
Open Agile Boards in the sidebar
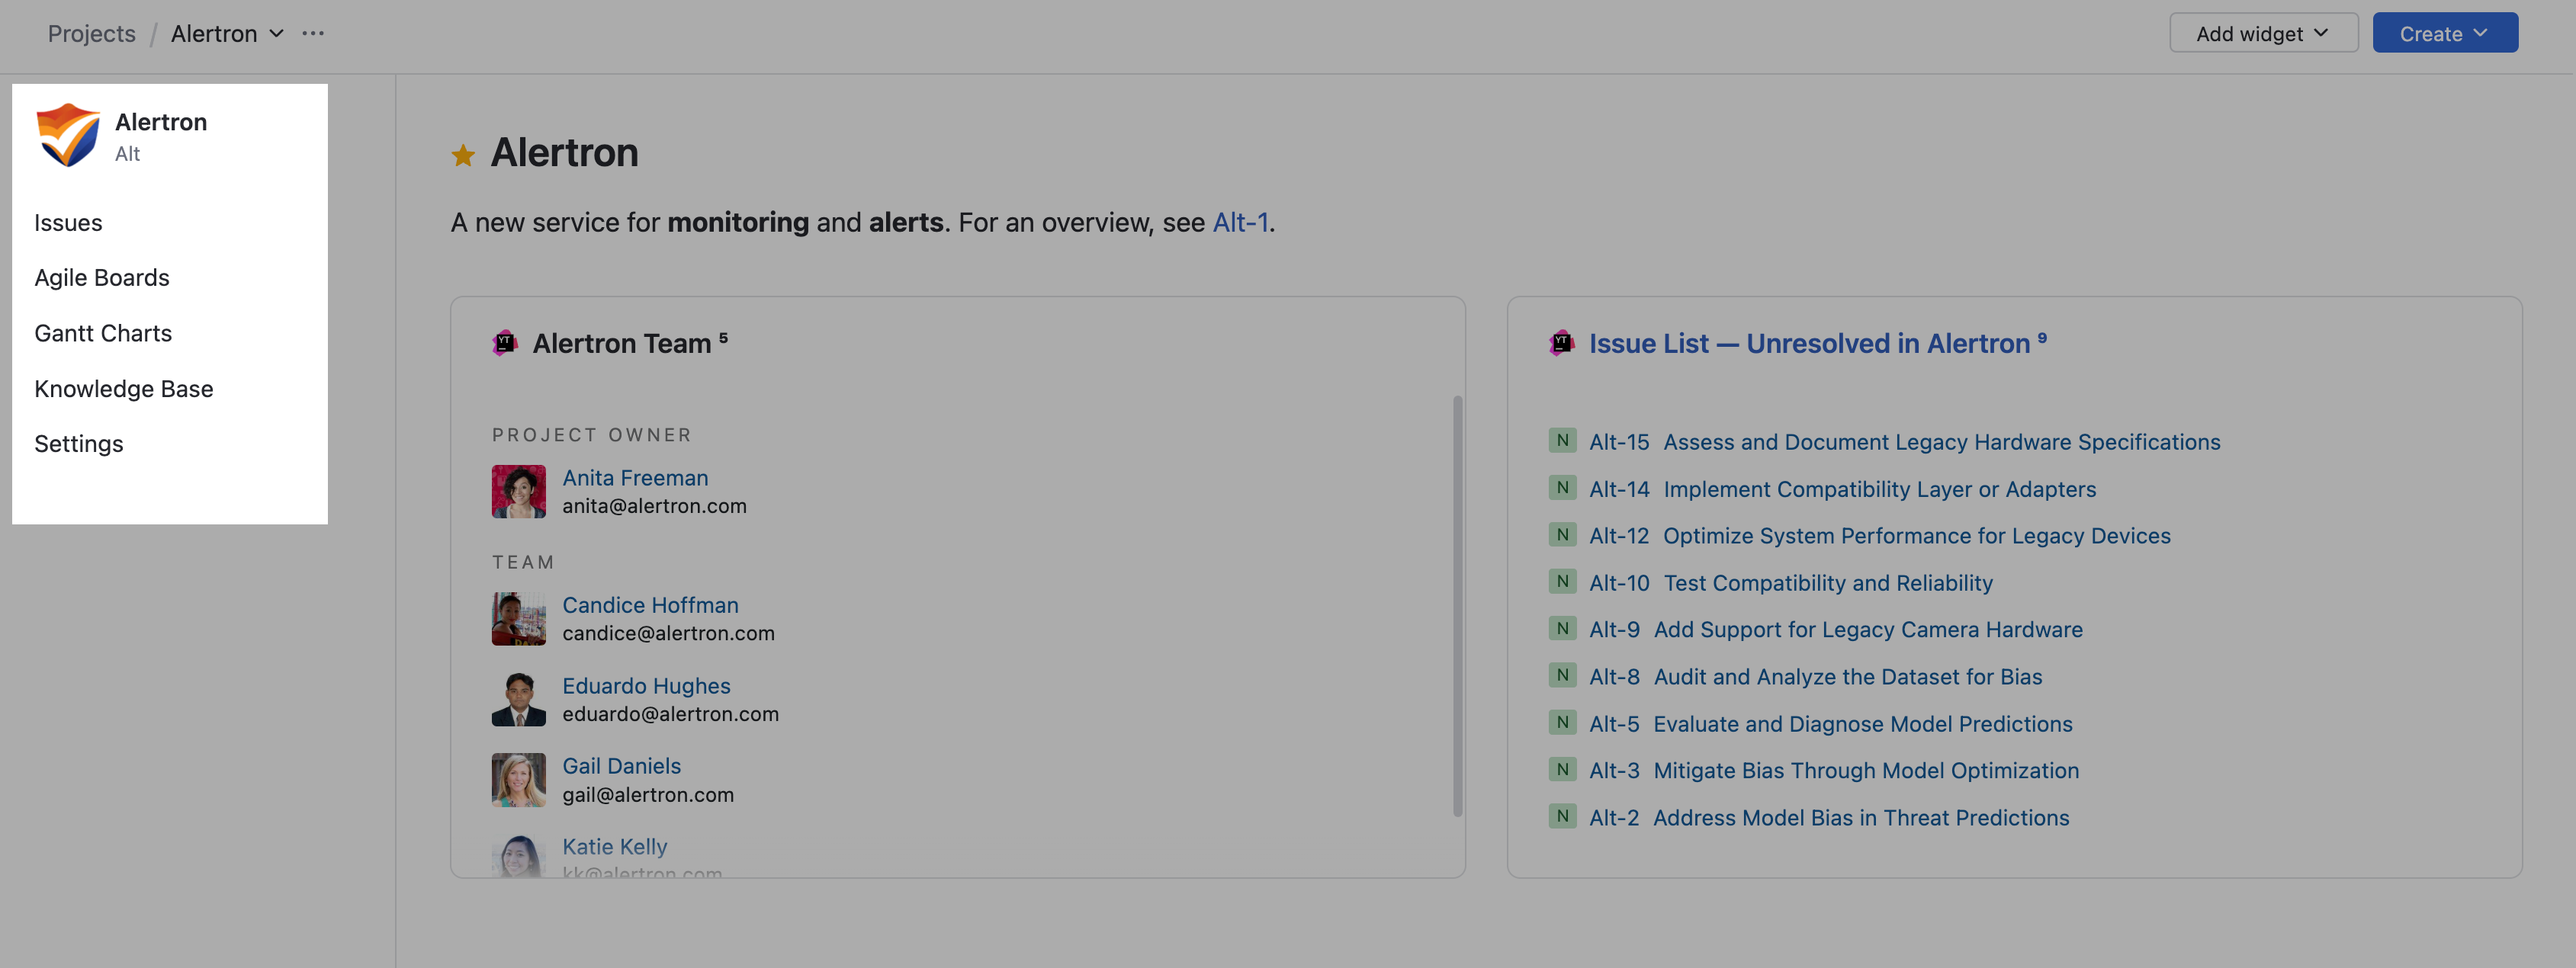click(102, 277)
